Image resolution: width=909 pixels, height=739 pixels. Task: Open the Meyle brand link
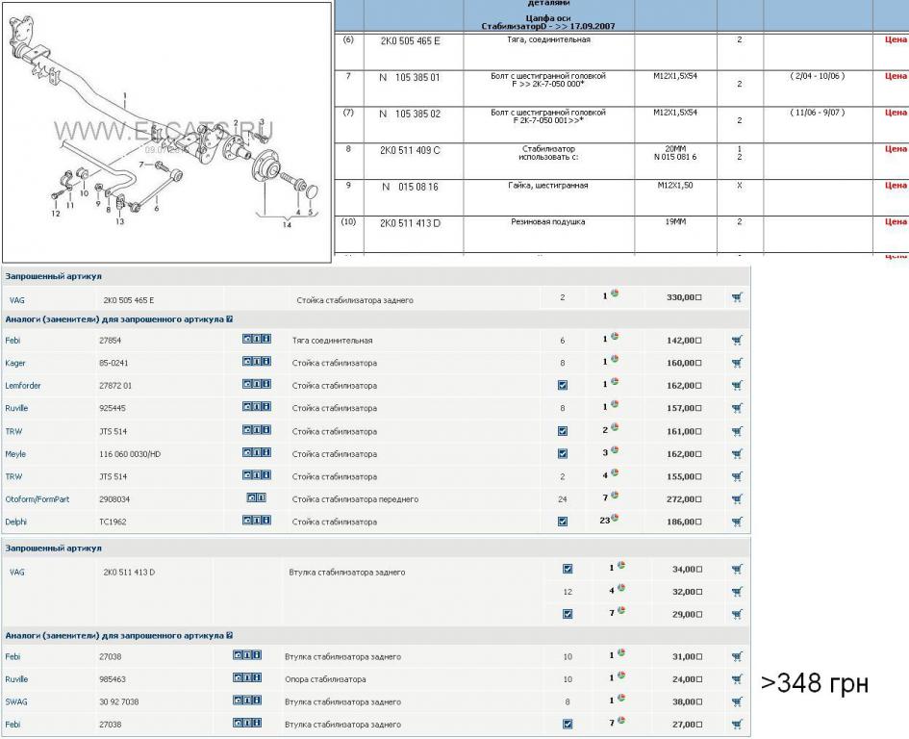click(15, 454)
